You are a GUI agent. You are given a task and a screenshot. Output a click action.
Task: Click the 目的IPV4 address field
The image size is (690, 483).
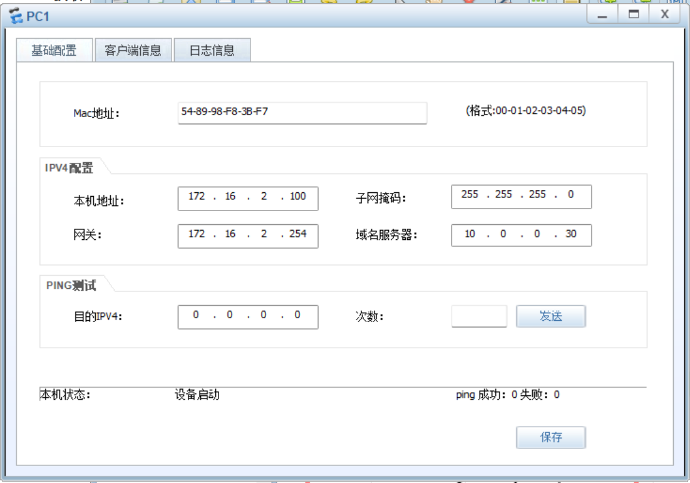[248, 317]
